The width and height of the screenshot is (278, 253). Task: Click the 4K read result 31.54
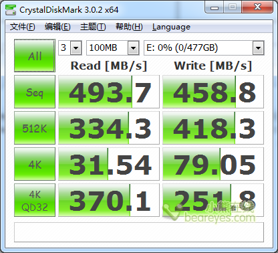pyautogui.click(x=109, y=164)
